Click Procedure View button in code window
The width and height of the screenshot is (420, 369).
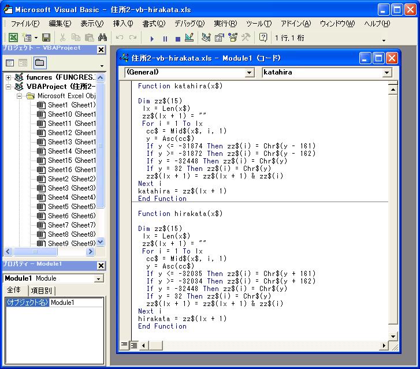[124, 345]
